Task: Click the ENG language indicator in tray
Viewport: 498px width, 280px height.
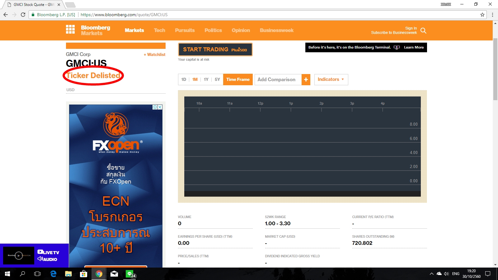Action: point(456,274)
